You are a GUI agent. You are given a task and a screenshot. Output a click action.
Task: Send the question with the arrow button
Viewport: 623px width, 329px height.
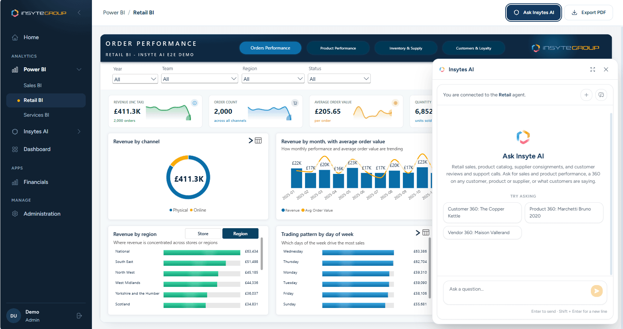(x=596, y=291)
